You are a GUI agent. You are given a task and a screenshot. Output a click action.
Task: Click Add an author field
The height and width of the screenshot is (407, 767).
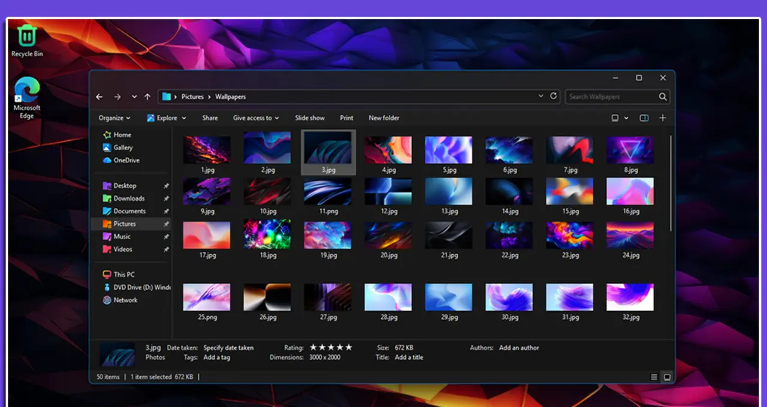point(519,348)
